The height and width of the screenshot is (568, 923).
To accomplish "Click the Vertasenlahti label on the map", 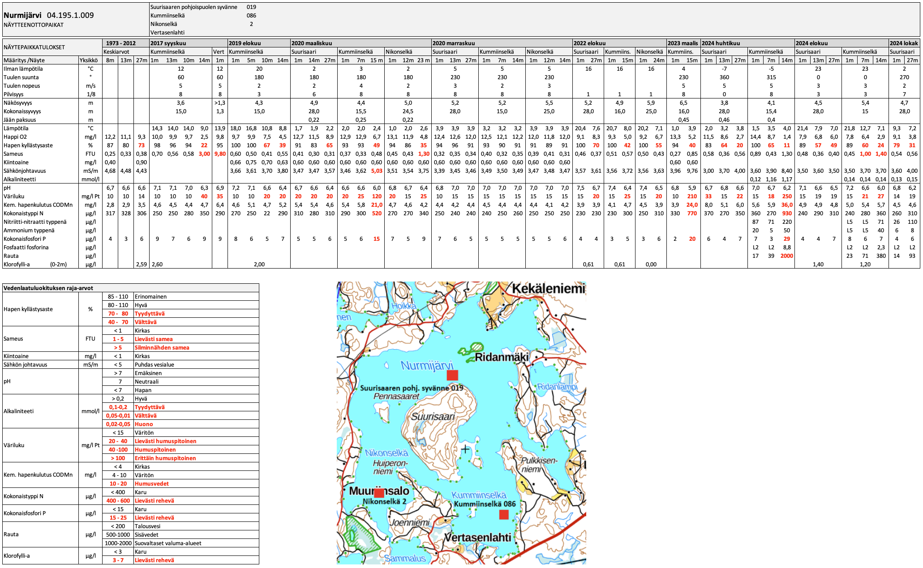I will 477,537.
